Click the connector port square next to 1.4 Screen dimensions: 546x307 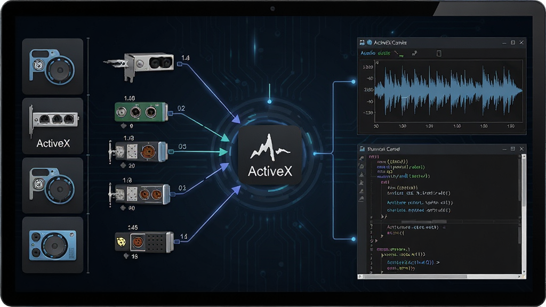(x=180, y=64)
